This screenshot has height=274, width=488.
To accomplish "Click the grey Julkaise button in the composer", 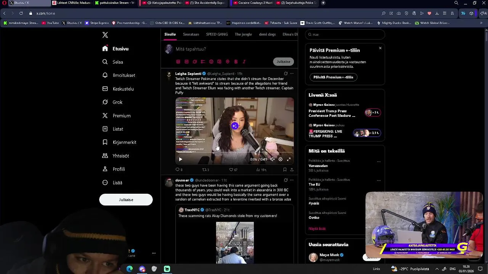I will tap(283, 62).
